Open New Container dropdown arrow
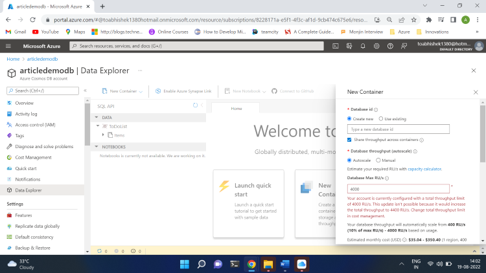Image resolution: width=486 pixels, height=273 pixels. (x=141, y=92)
